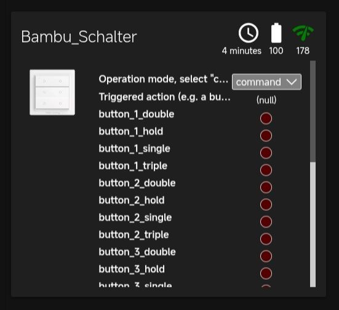Click the Triggered action (null) value
339x310 pixels.
tap(266, 100)
